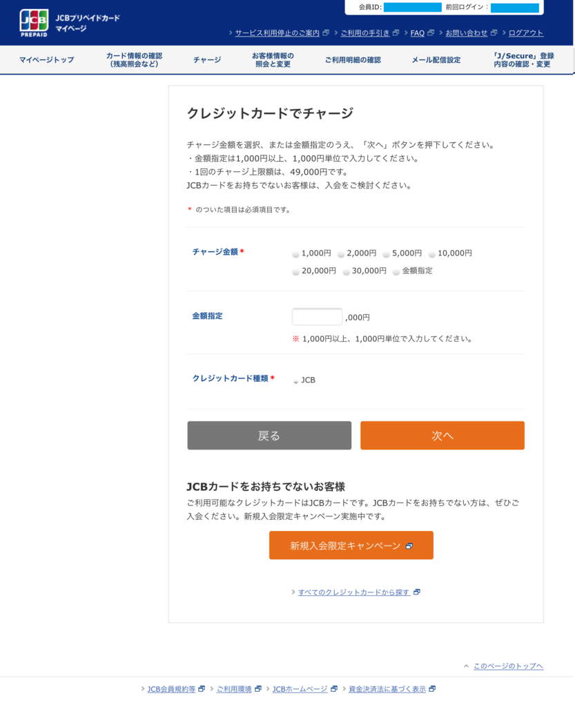Image resolution: width=575 pixels, height=707 pixels.
Task: Select the 20,000円 charge amount
Action: tap(295, 272)
